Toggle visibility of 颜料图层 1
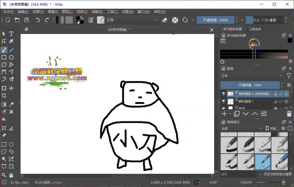The width and height of the screenshot is (294, 187). [x=223, y=102]
